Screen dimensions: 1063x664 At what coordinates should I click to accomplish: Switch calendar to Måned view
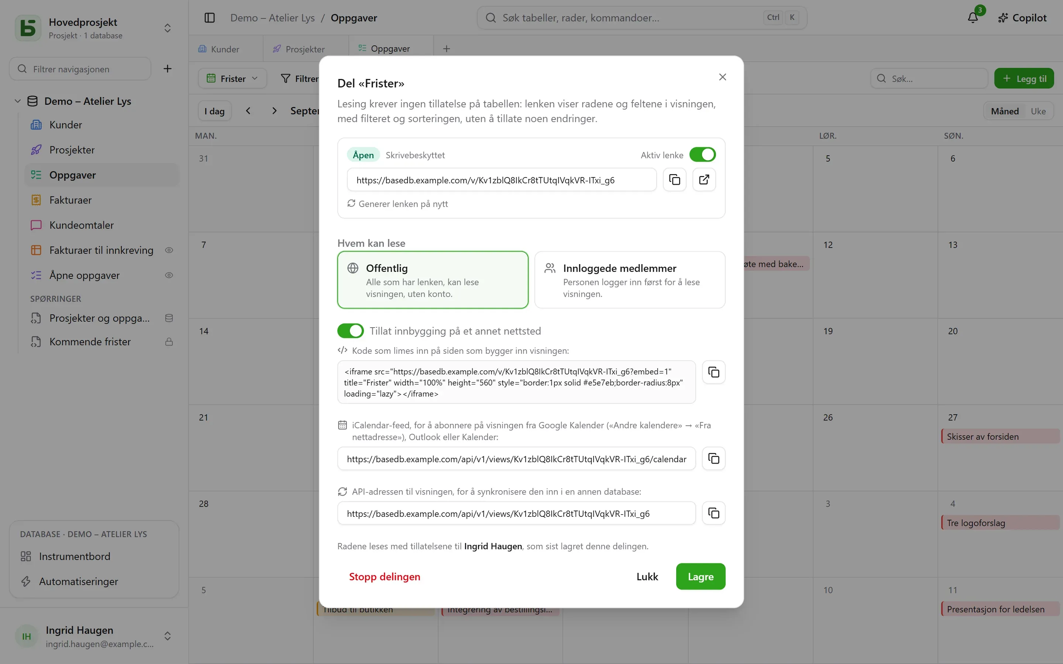point(1005,111)
